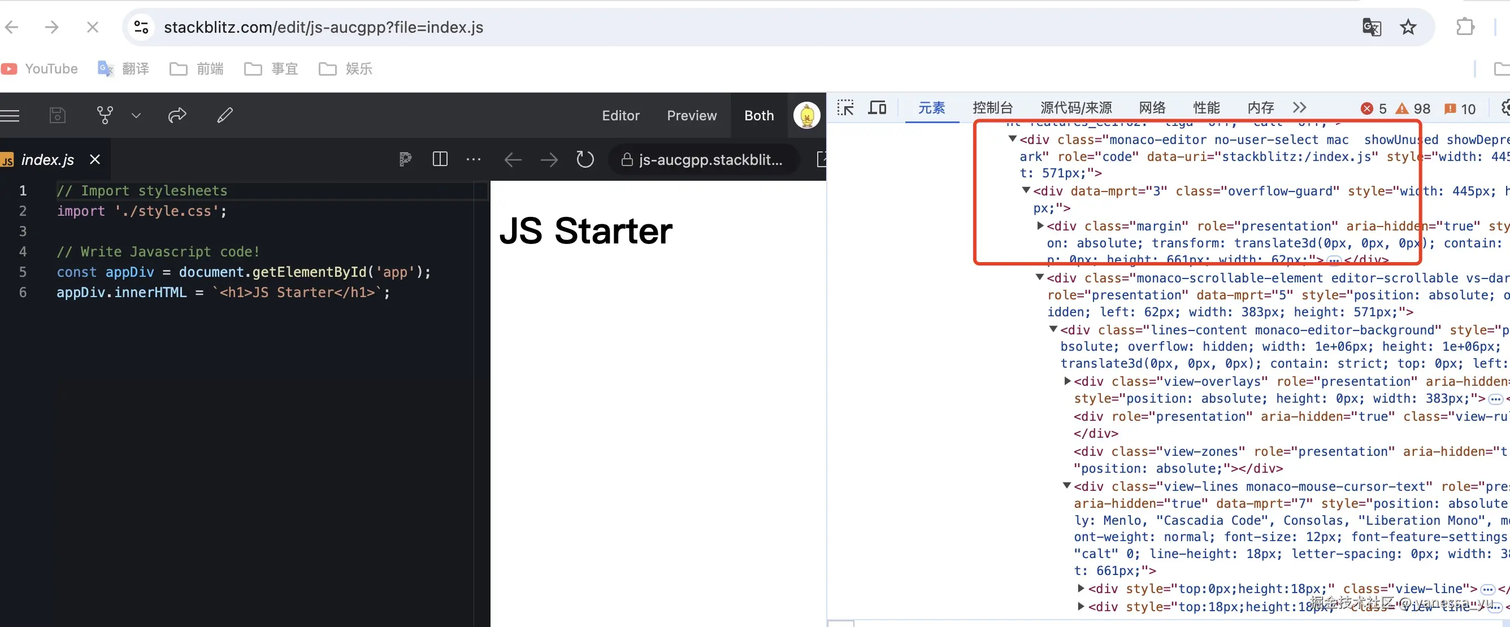
Task: Toggle the device toolbar in DevTools
Action: tap(877, 108)
